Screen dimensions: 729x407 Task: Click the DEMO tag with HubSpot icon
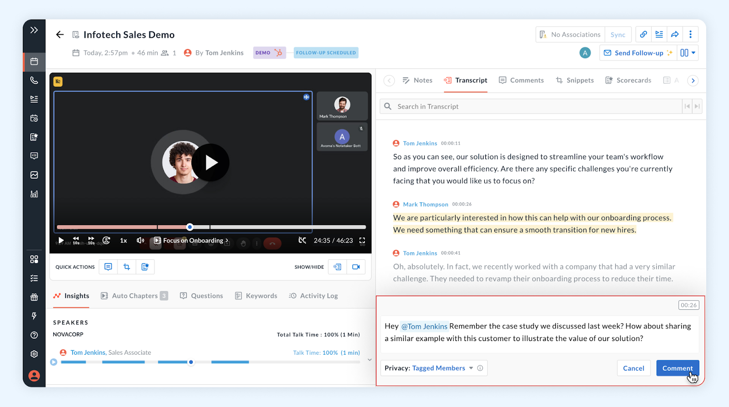click(x=269, y=53)
